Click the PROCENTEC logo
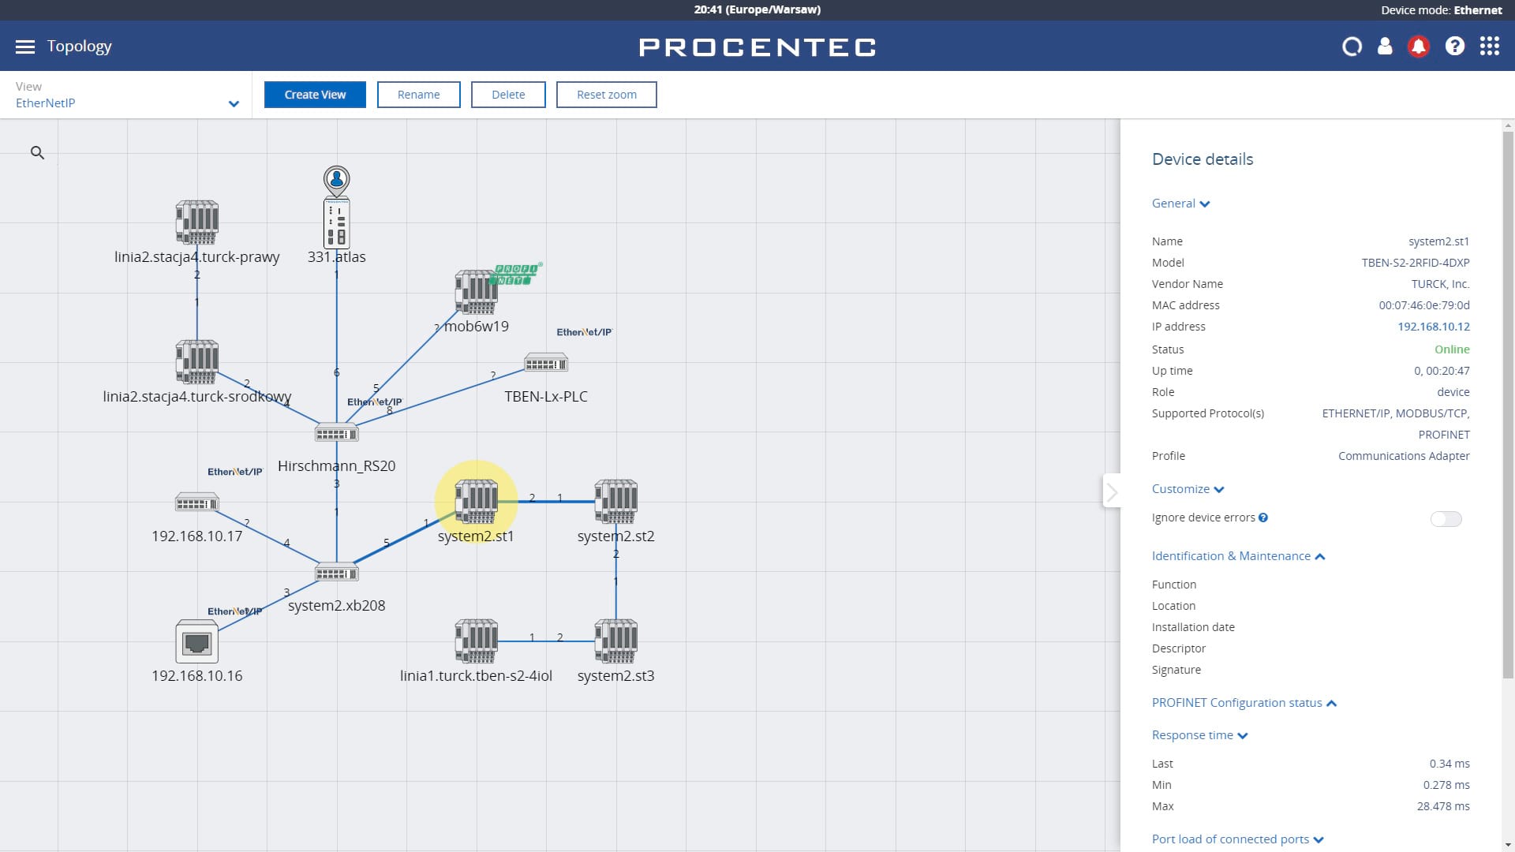 coord(757,47)
